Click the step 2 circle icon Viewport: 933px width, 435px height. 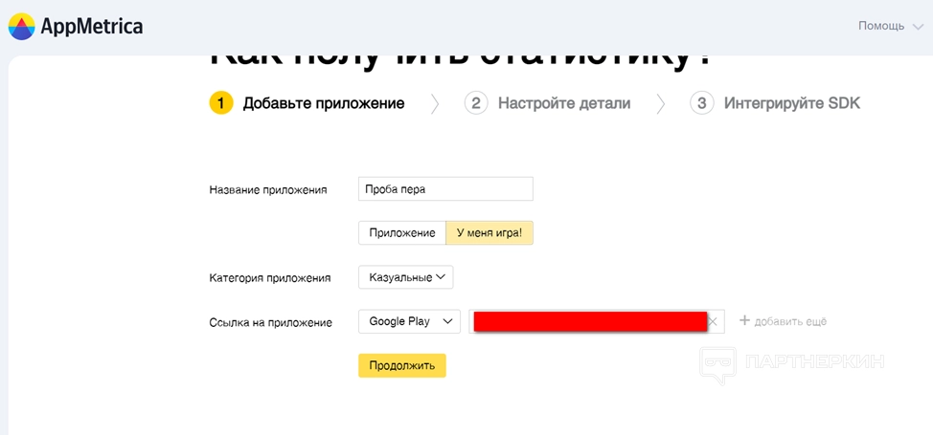(x=476, y=103)
